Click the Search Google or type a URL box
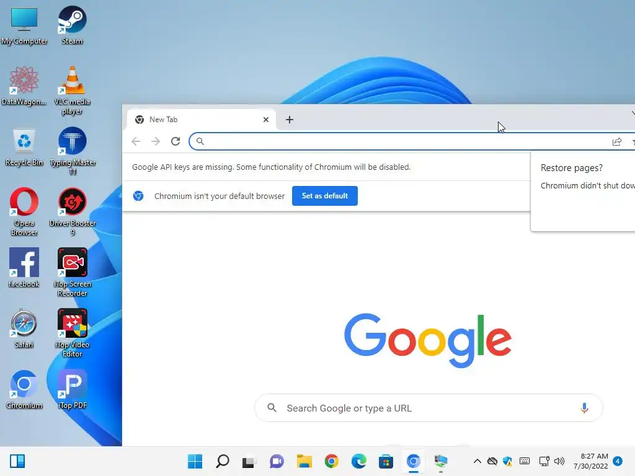This screenshot has width=635, height=476. tap(429, 408)
